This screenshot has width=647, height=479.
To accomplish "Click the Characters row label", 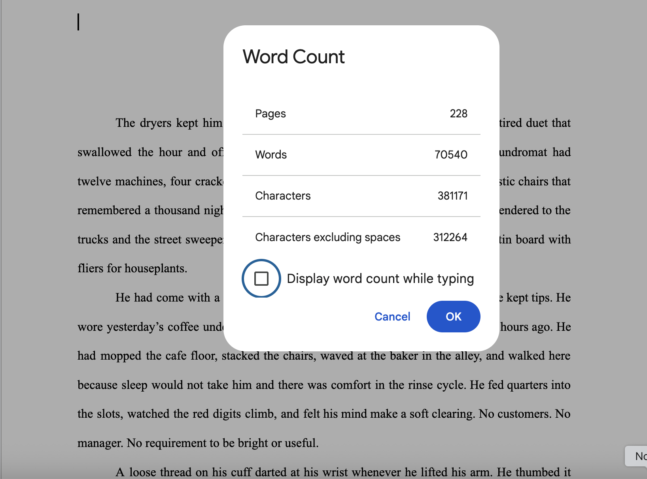I will click(x=283, y=196).
